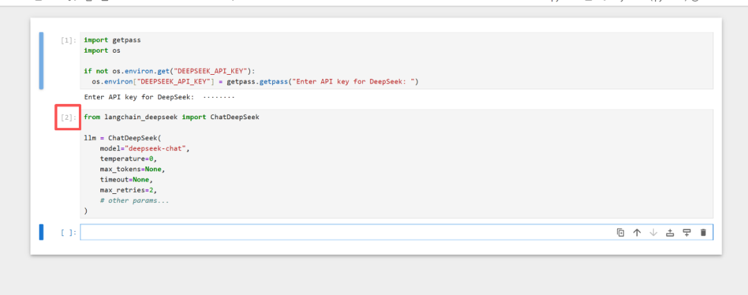Click the empty cell's bracket prompt
Image resolution: width=748 pixels, height=295 pixels.
tap(69, 233)
